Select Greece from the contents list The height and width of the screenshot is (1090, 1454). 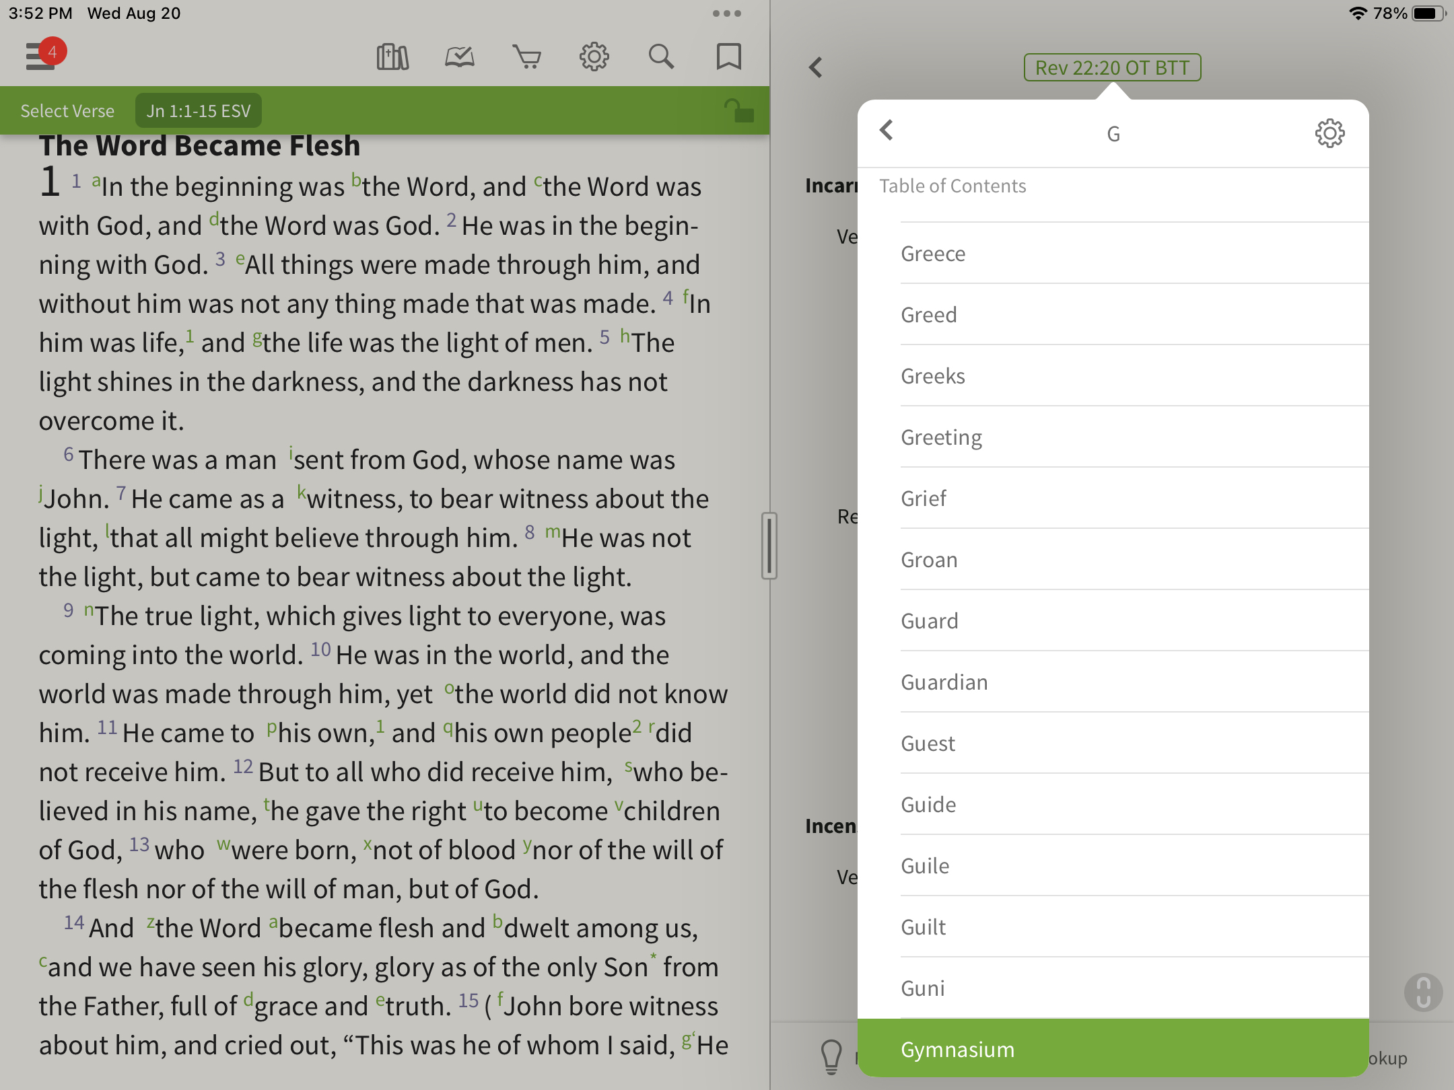pos(933,254)
